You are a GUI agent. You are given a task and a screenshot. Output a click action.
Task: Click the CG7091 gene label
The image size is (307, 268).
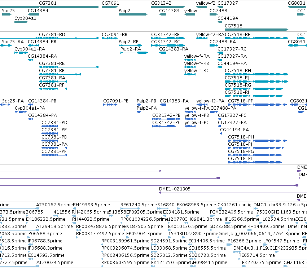pos(110,3)
